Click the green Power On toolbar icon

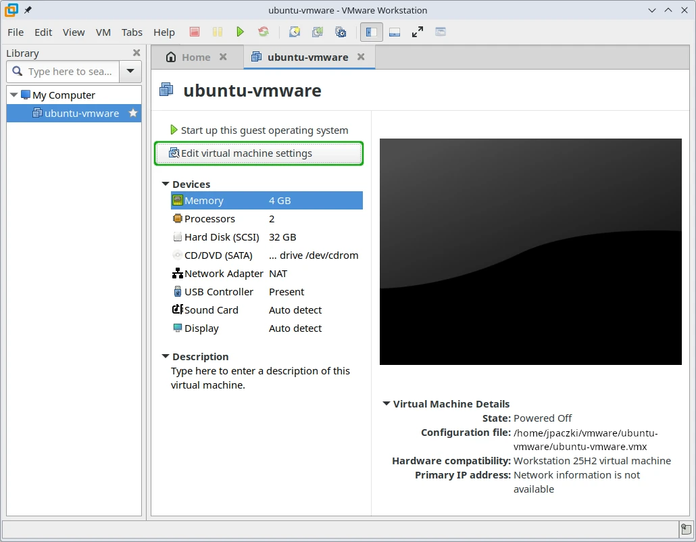(240, 32)
